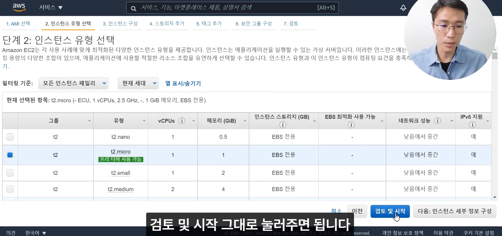Click 다음: 인스턴스 세부 정보 구성 button

(x=455, y=211)
